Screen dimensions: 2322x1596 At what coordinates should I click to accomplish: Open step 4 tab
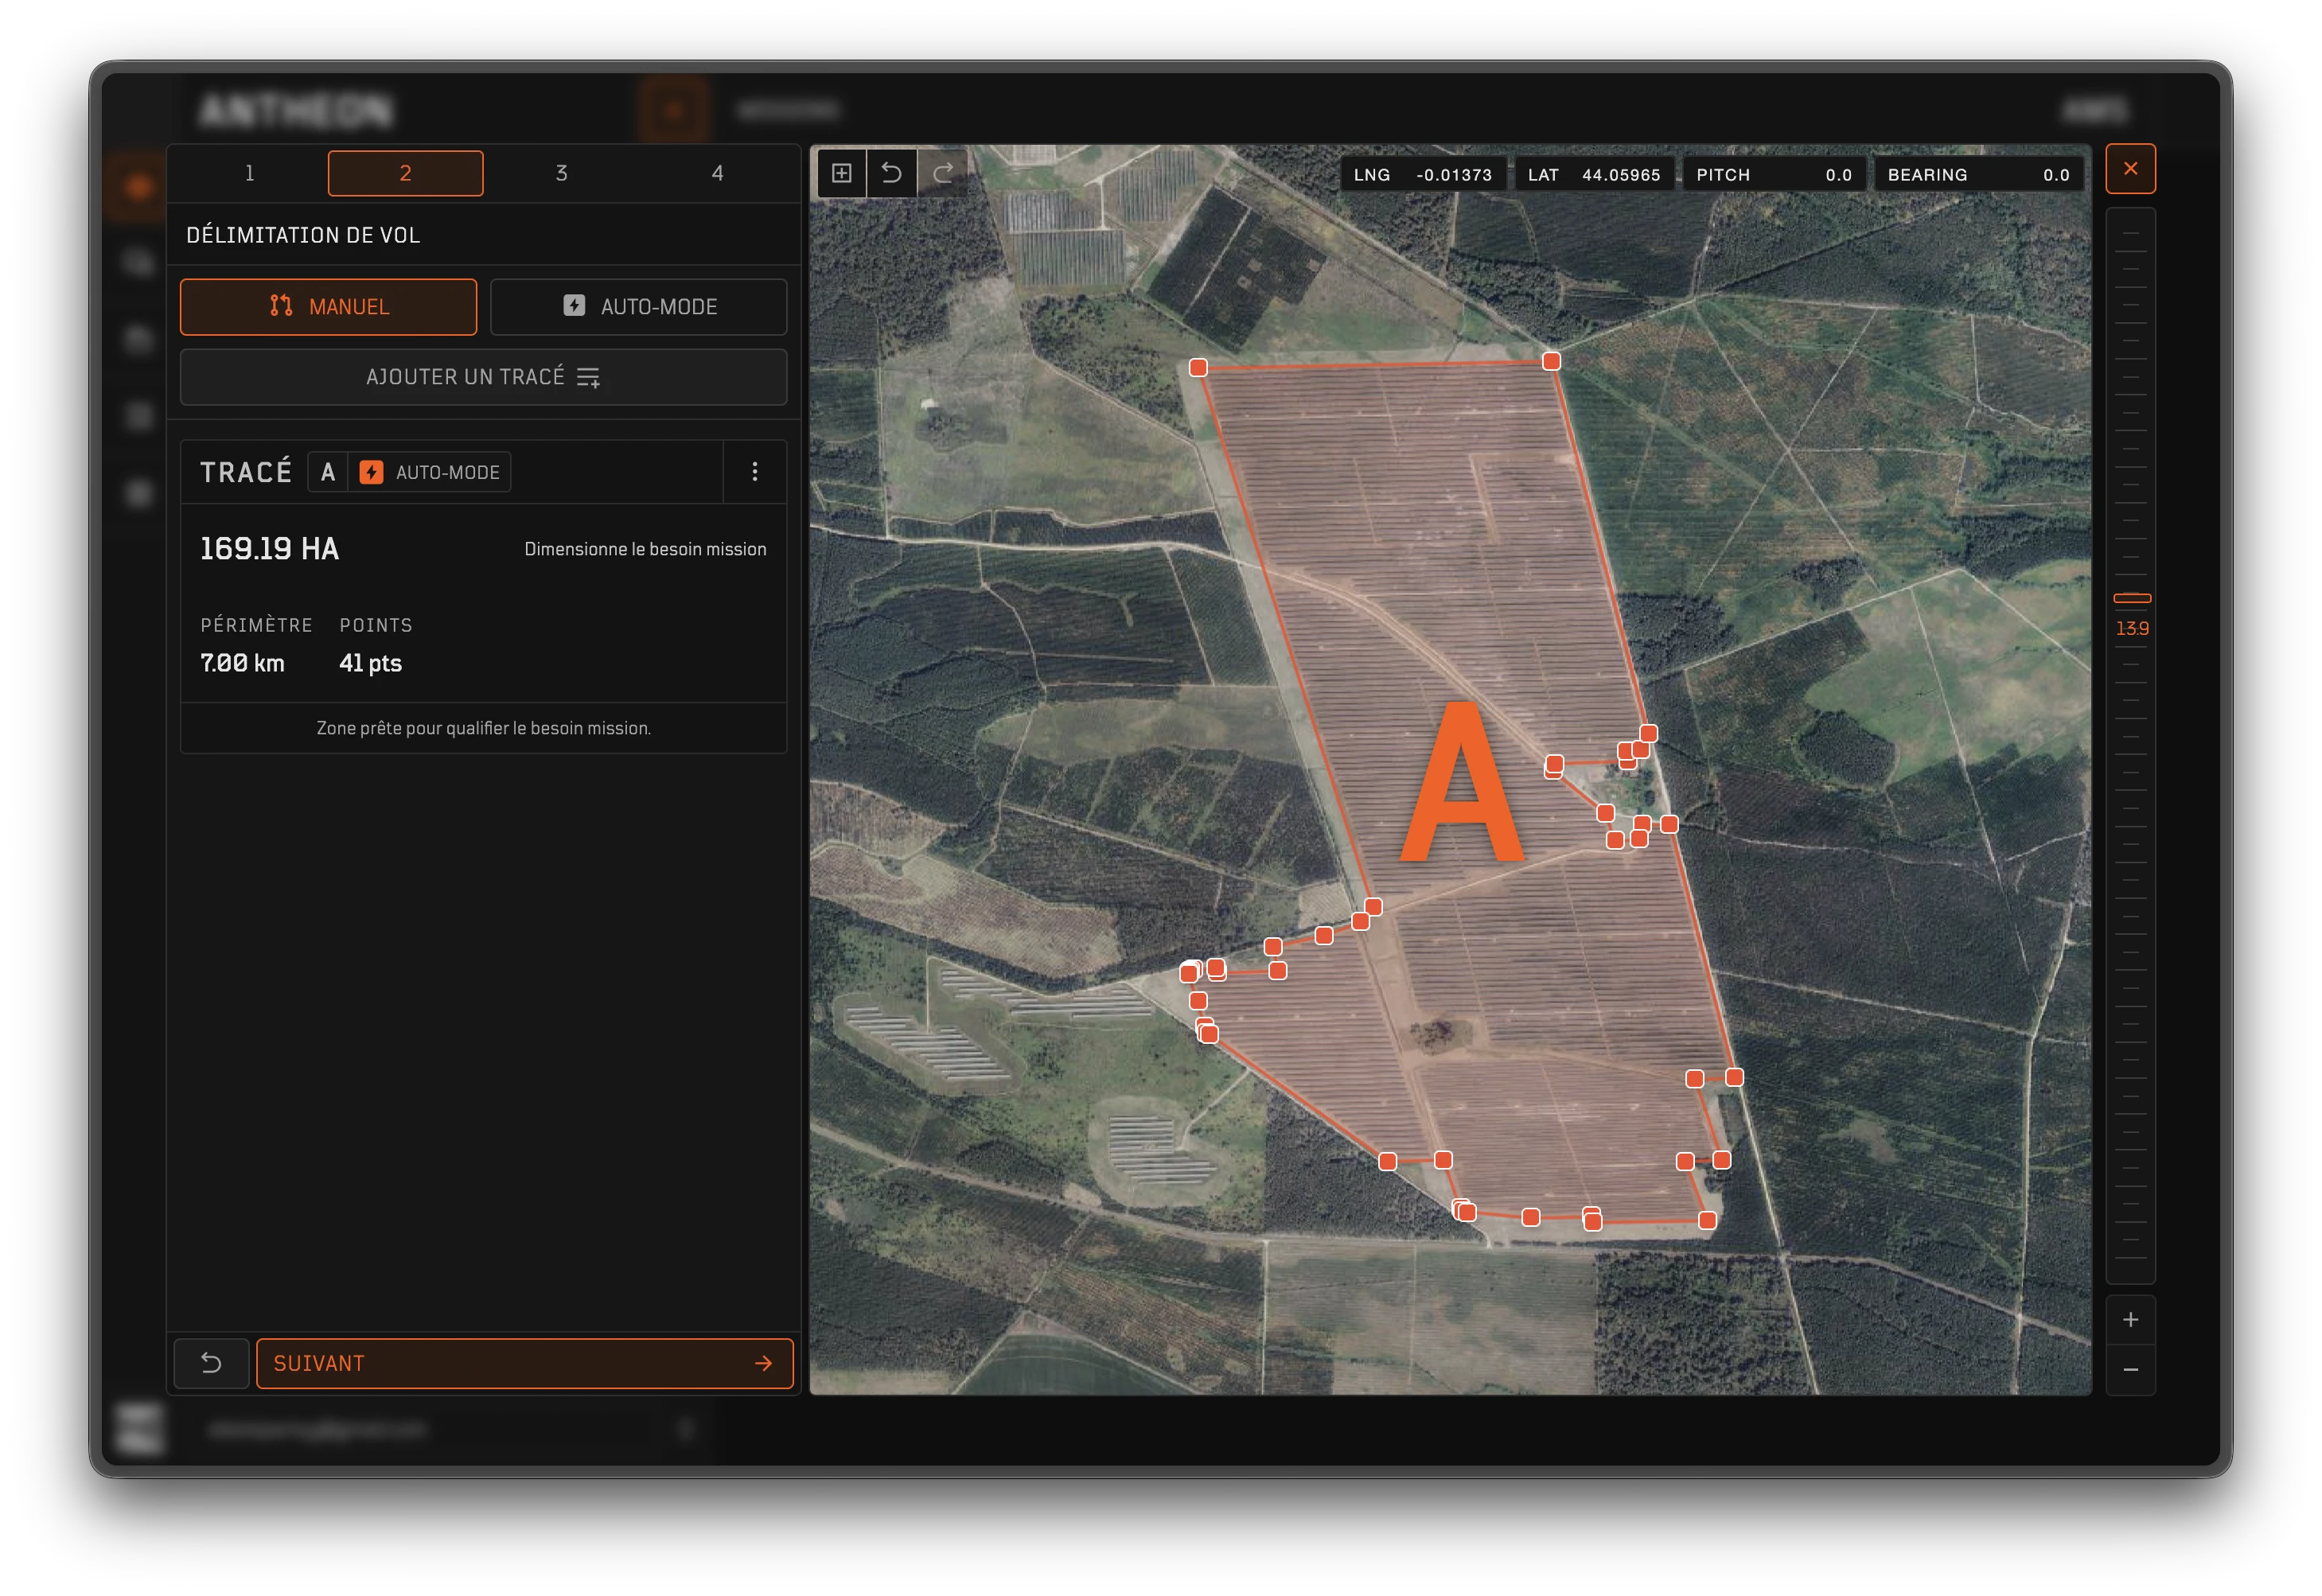[717, 173]
